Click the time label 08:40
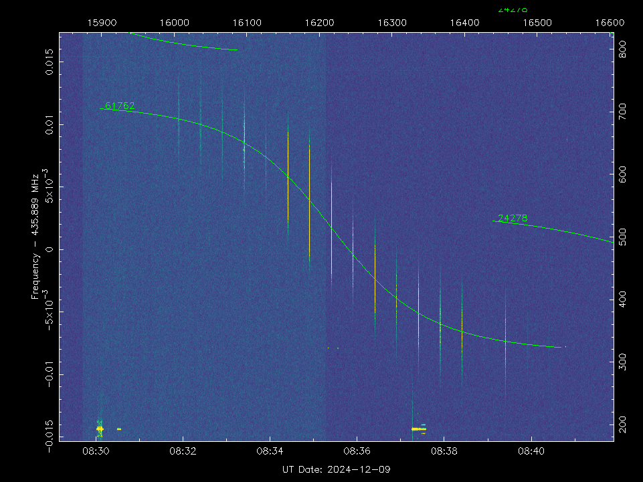This screenshot has width=643, height=482. pyautogui.click(x=531, y=451)
